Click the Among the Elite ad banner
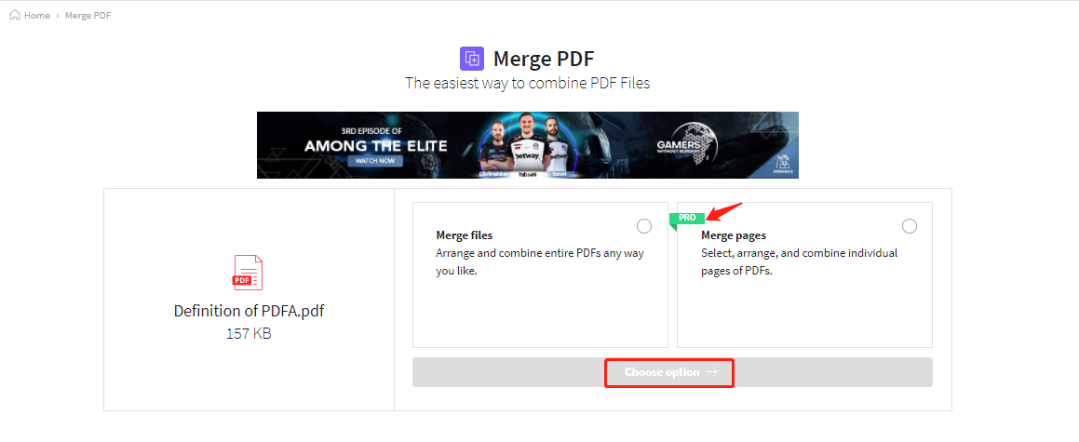Screen dimensions: 1079x442 [528, 145]
